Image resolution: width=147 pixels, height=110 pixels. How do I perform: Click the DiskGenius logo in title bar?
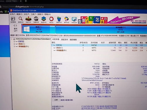pyautogui.click(x=11, y=11)
